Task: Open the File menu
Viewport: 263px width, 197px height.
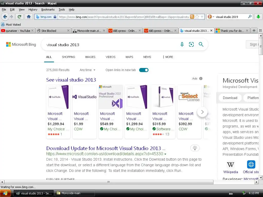Action: point(4,9)
